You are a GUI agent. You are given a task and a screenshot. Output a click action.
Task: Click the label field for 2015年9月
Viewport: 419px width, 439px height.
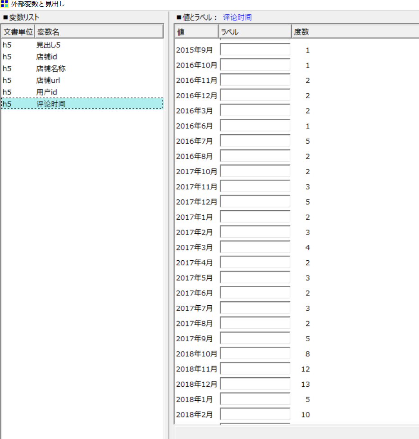pyautogui.click(x=255, y=50)
